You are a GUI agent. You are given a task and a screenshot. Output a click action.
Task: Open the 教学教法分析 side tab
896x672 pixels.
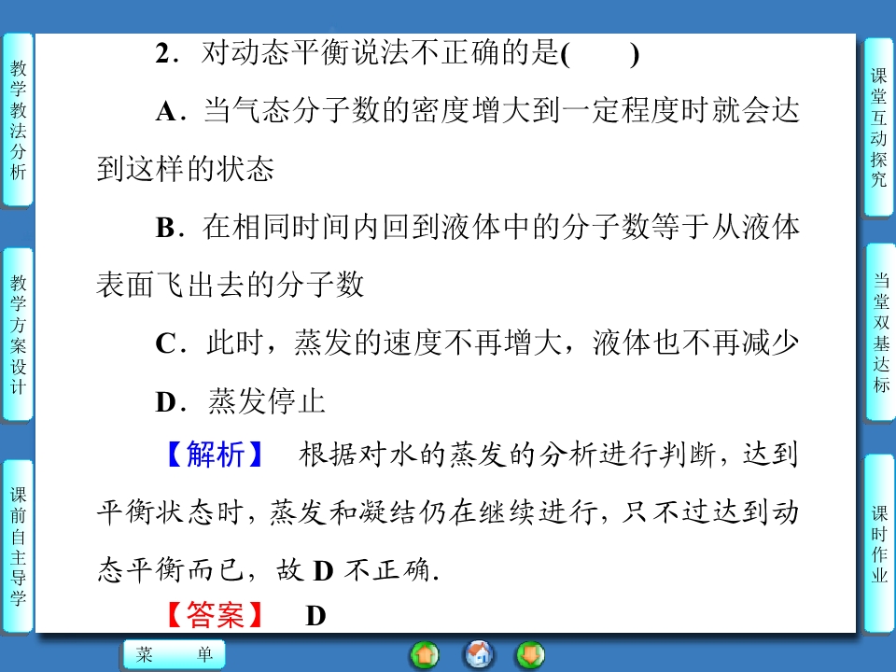coord(19,119)
